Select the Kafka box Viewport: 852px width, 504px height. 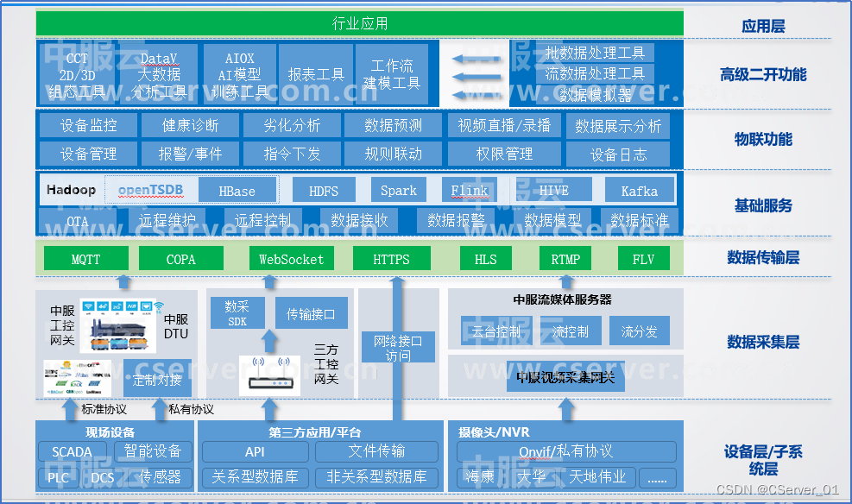coord(640,191)
